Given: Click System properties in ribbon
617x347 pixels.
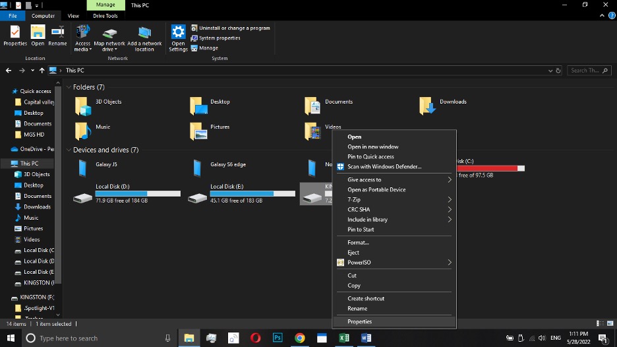Looking at the screenshot, I should click(x=216, y=38).
